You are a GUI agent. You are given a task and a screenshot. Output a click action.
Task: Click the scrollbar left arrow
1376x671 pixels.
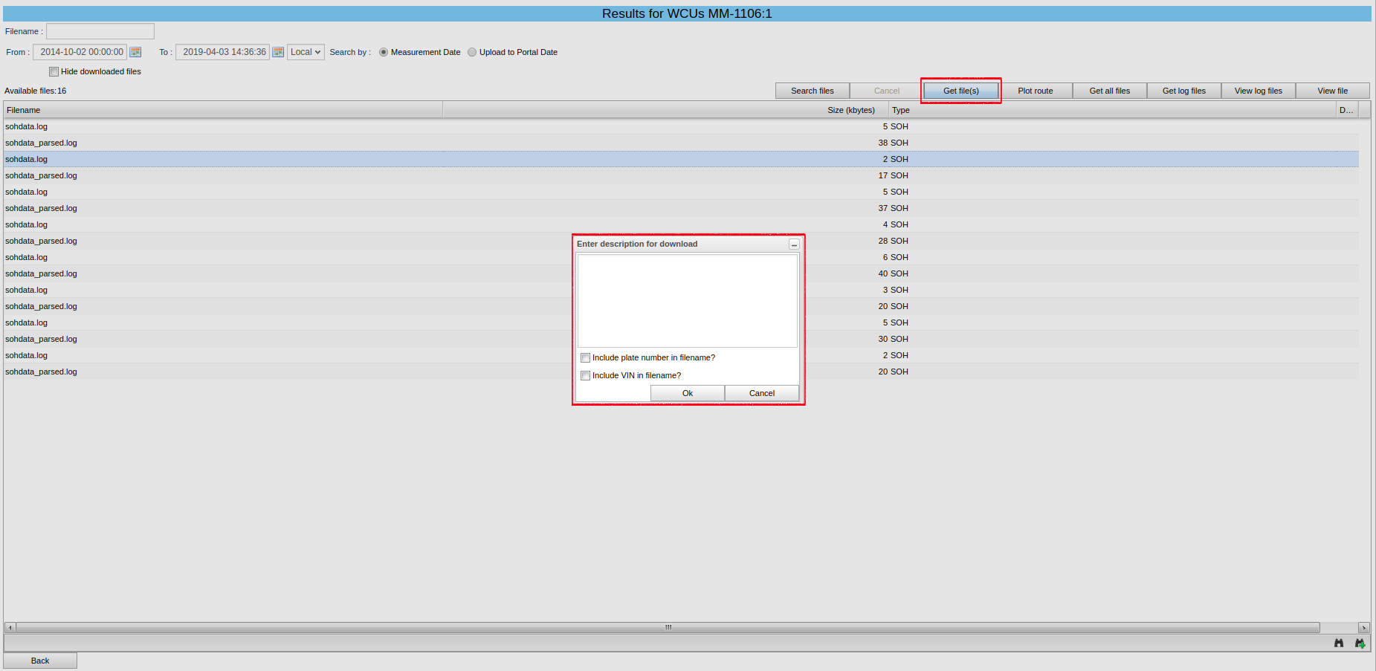10,628
